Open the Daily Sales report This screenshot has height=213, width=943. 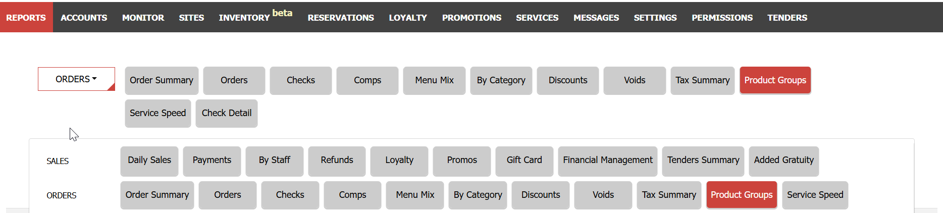tap(149, 161)
